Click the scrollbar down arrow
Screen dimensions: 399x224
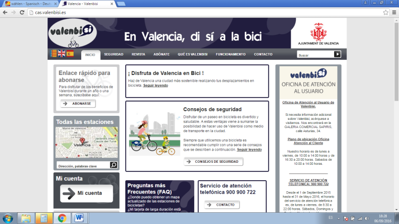[396, 210]
